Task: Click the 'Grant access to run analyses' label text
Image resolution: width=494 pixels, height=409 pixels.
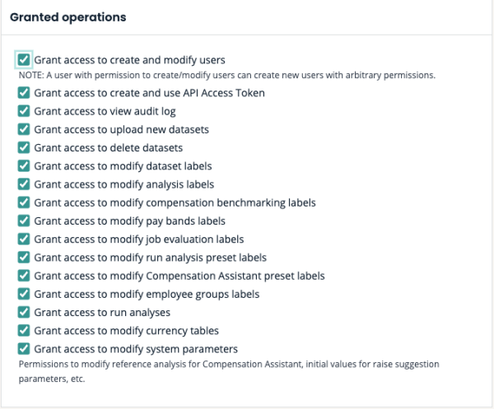Action: [x=102, y=312]
